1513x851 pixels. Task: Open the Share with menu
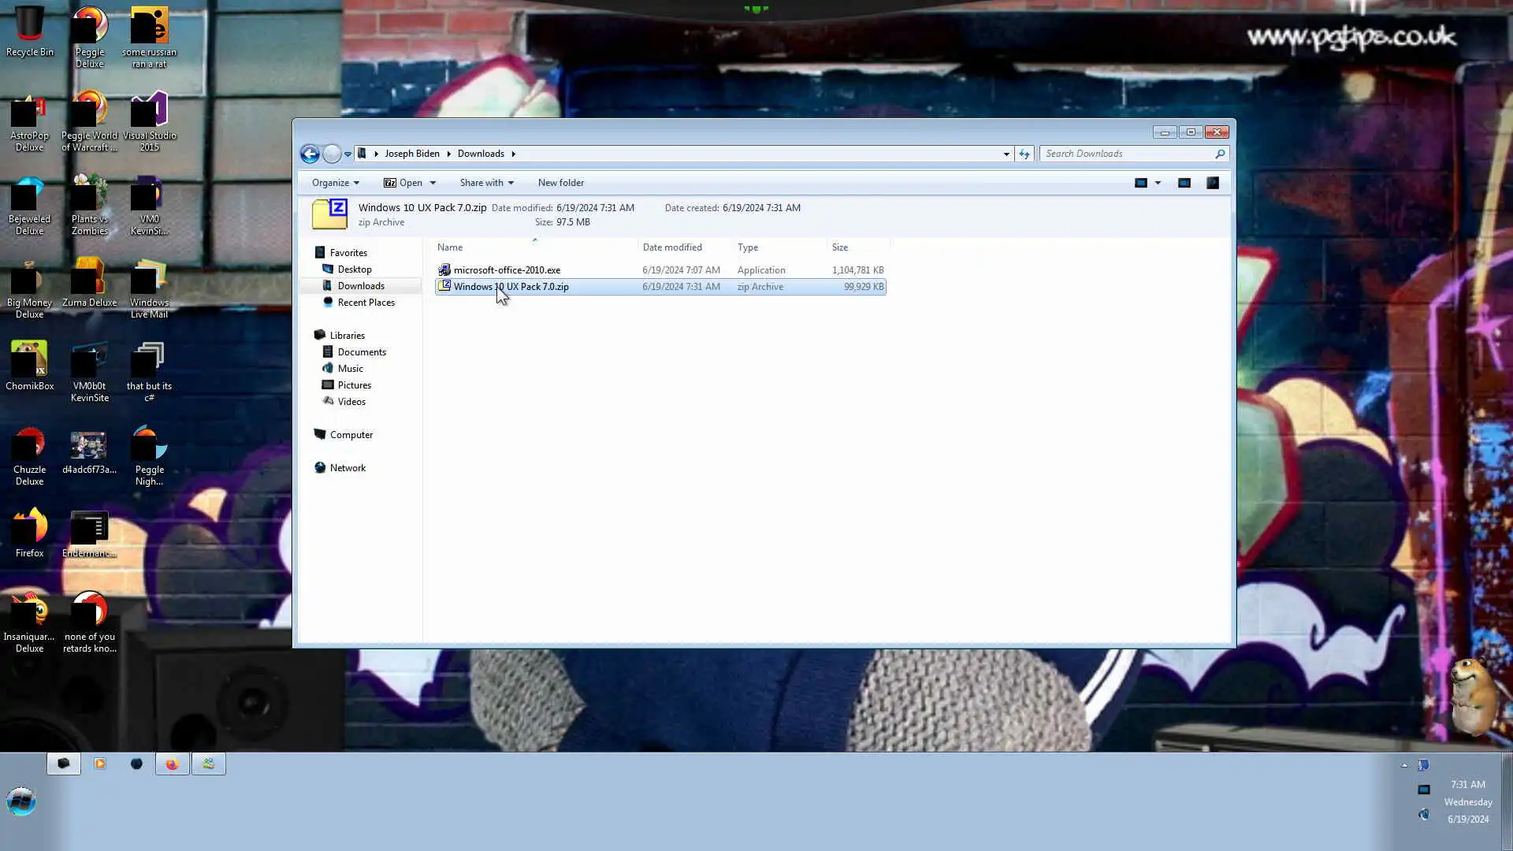(x=486, y=183)
